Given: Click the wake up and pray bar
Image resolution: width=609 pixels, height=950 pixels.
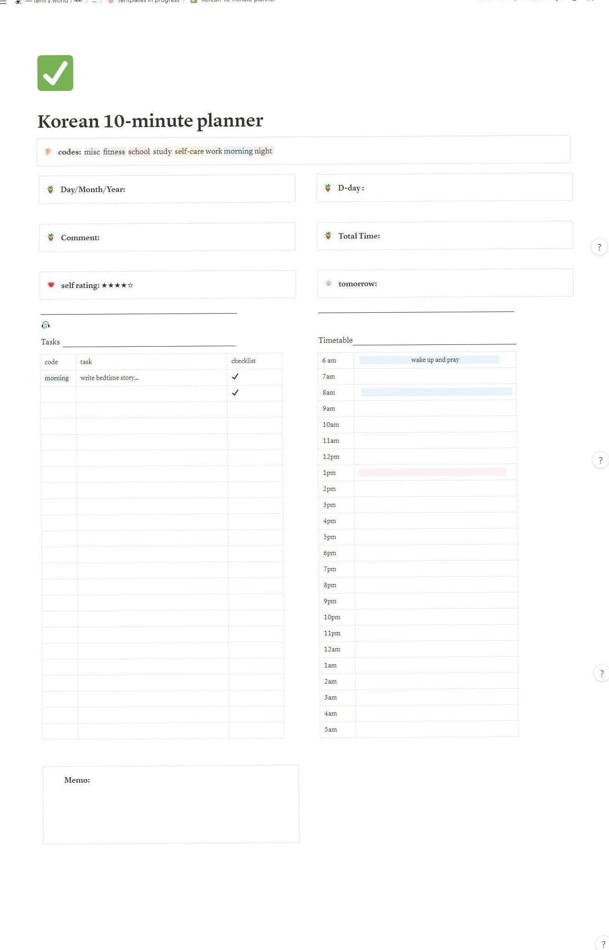Looking at the screenshot, I should tap(429, 359).
